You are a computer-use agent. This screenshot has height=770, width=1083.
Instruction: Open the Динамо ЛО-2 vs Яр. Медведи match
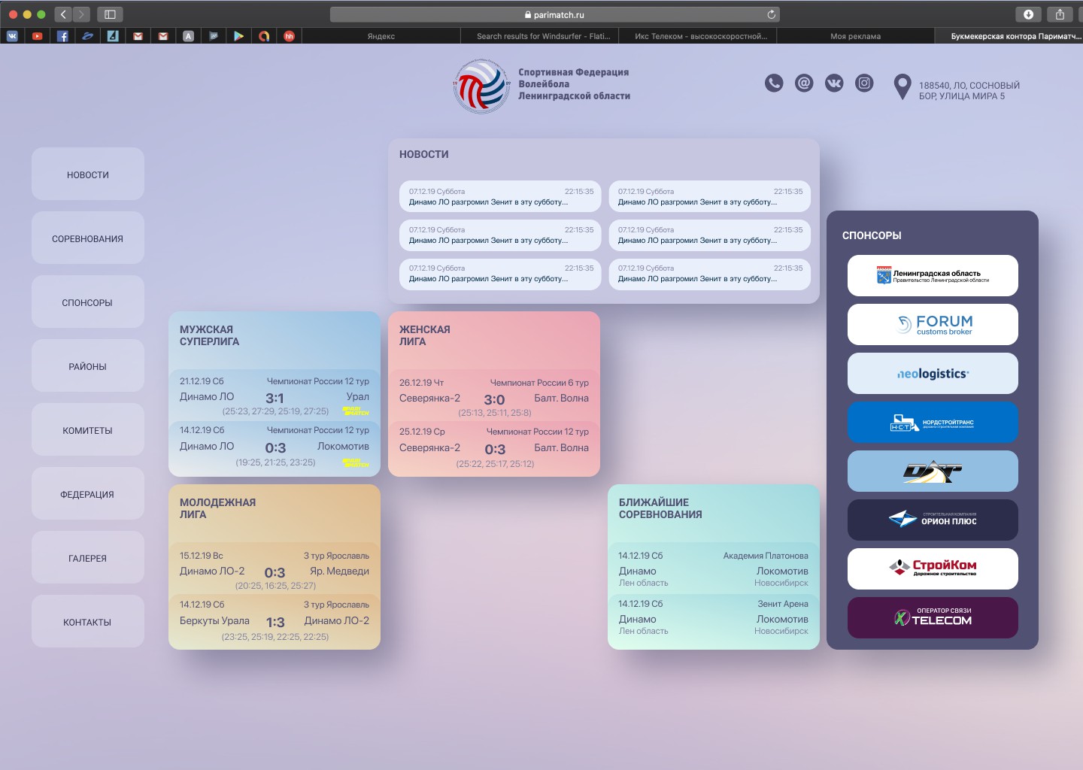pyautogui.click(x=275, y=570)
